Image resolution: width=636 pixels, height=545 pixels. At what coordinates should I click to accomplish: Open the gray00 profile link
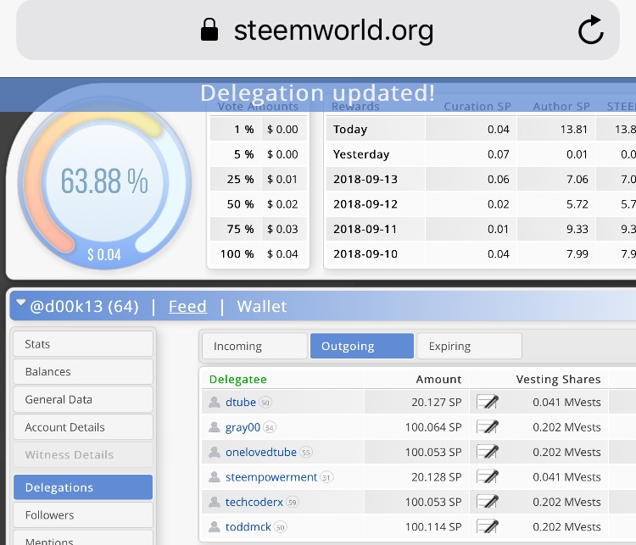tap(243, 427)
